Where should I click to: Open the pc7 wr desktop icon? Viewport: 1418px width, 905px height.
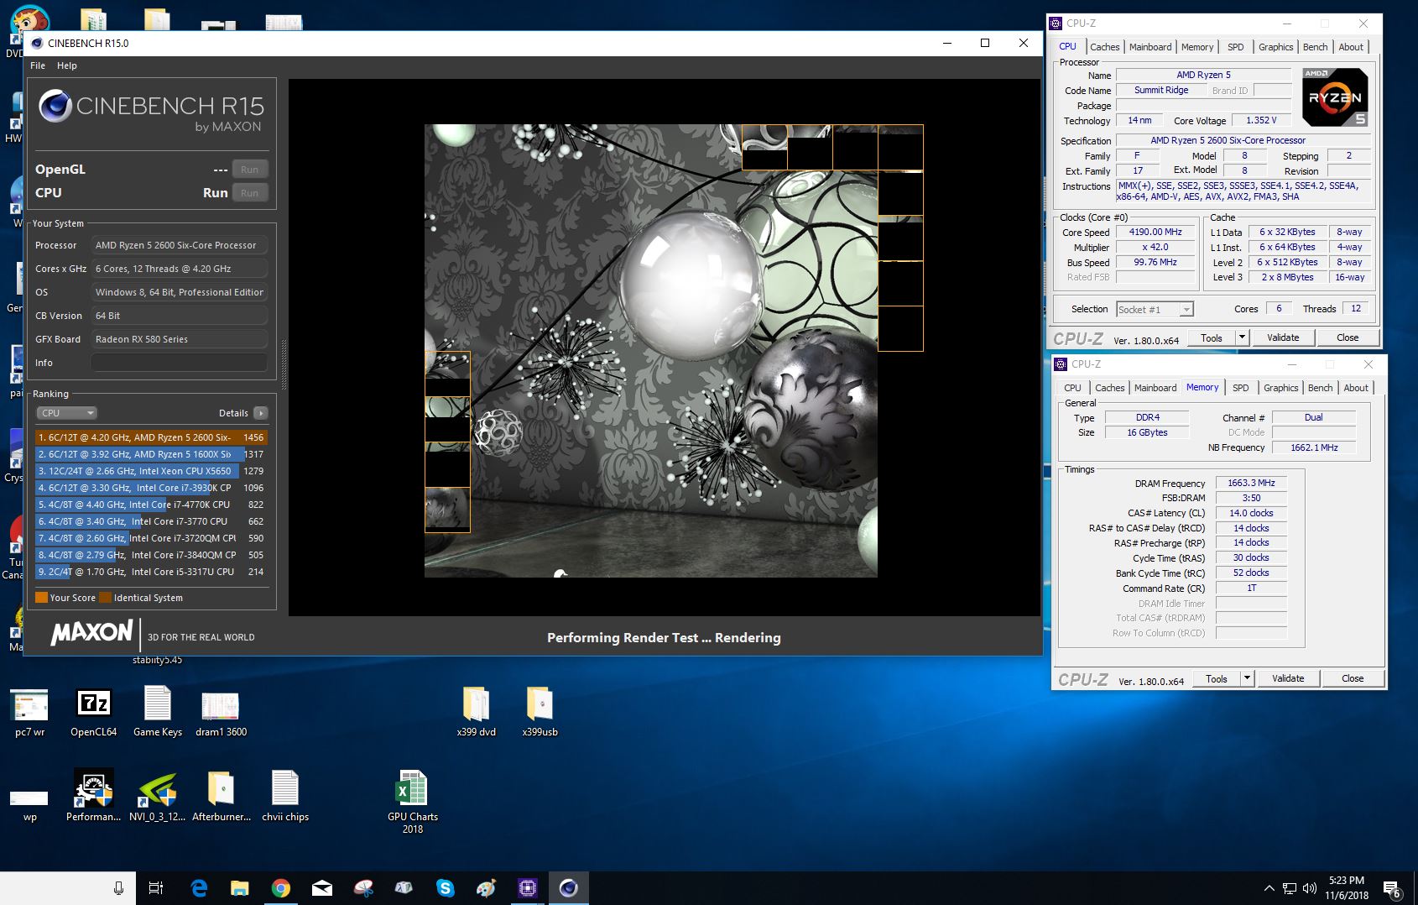coord(30,713)
